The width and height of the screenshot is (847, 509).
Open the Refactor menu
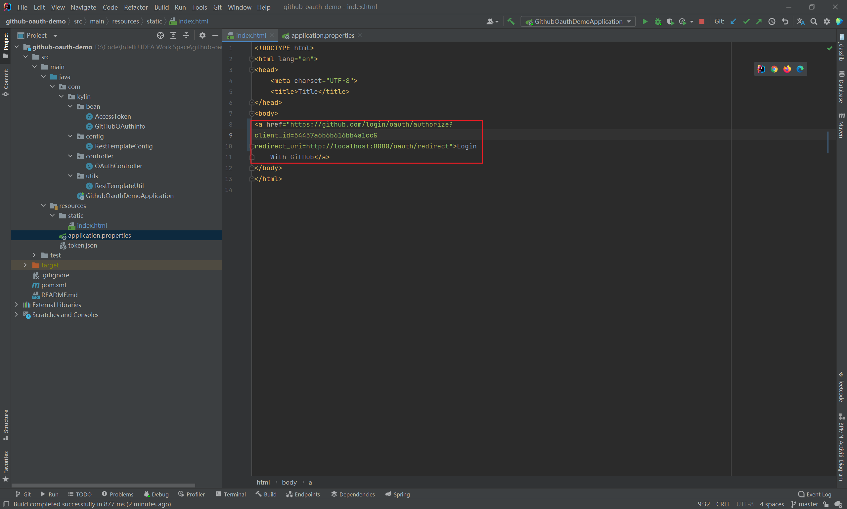136,7
